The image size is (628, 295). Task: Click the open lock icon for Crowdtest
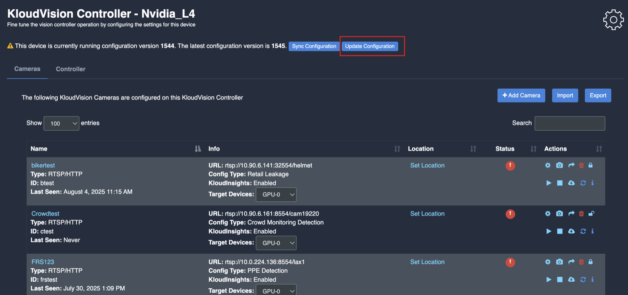point(591,214)
